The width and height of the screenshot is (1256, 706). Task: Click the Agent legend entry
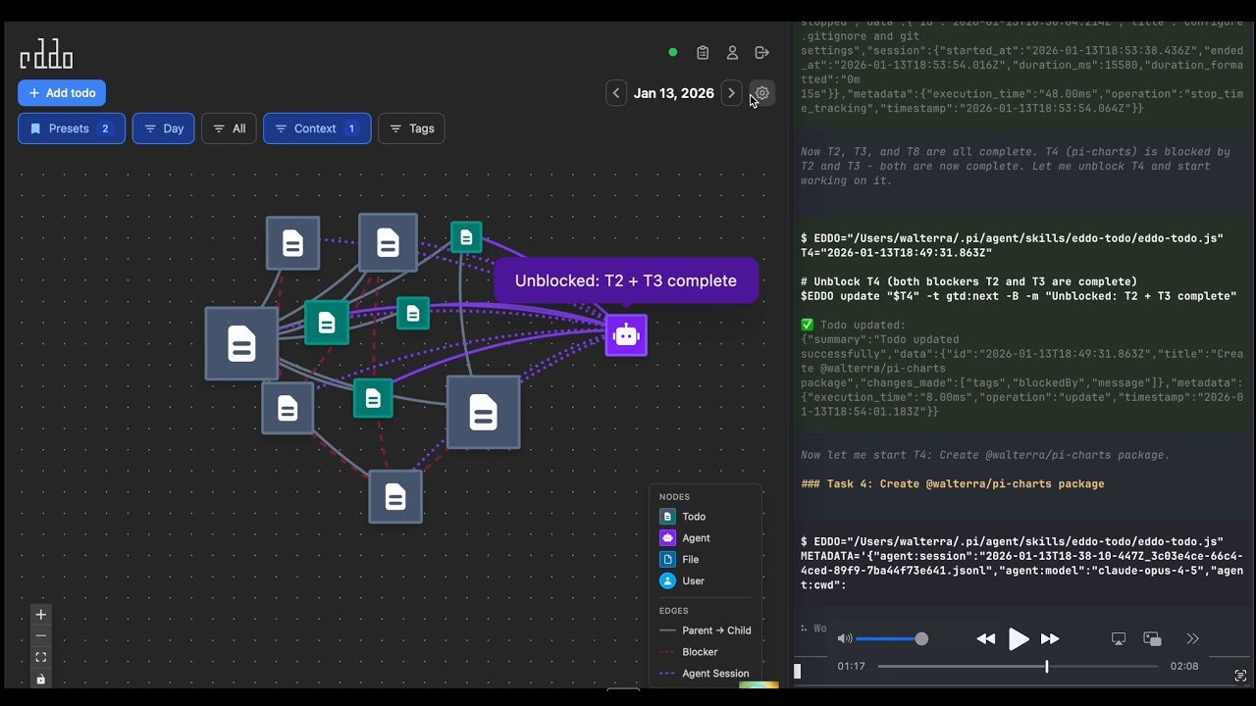click(x=685, y=538)
